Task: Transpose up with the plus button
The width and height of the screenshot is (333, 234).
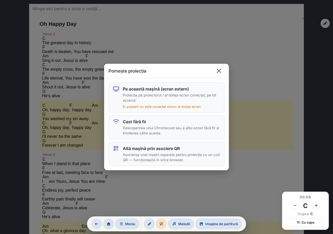Action: (x=316, y=206)
